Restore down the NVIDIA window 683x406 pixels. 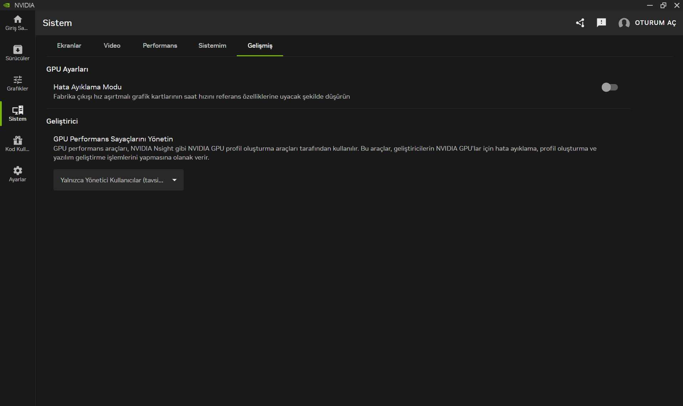[x=663, y=5]
